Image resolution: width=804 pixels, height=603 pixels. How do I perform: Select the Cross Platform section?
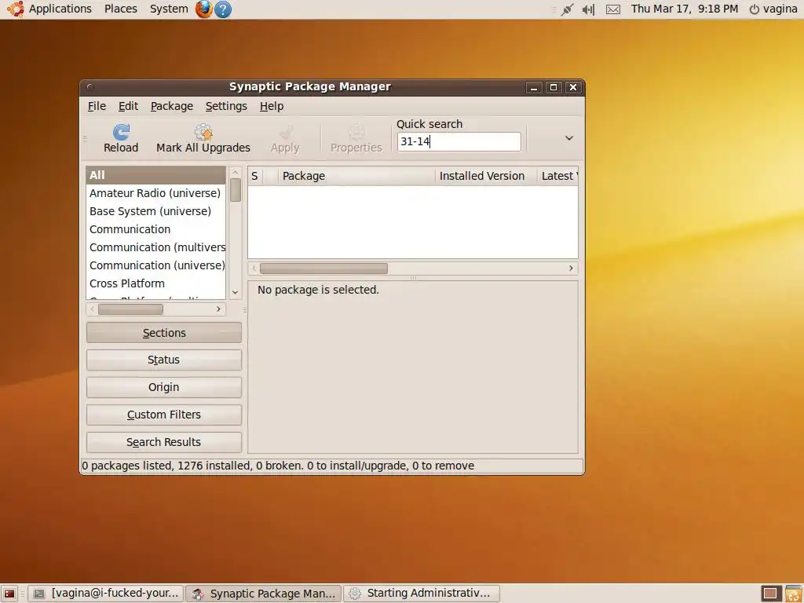pyautogui.click(x=156, y=283)
